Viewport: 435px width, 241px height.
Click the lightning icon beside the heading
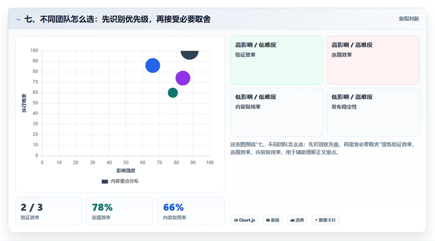click(x=18, y=19)
